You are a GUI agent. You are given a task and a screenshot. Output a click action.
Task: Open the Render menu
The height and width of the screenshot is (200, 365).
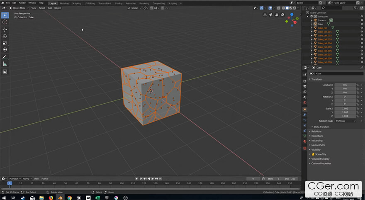coord(22,3)
